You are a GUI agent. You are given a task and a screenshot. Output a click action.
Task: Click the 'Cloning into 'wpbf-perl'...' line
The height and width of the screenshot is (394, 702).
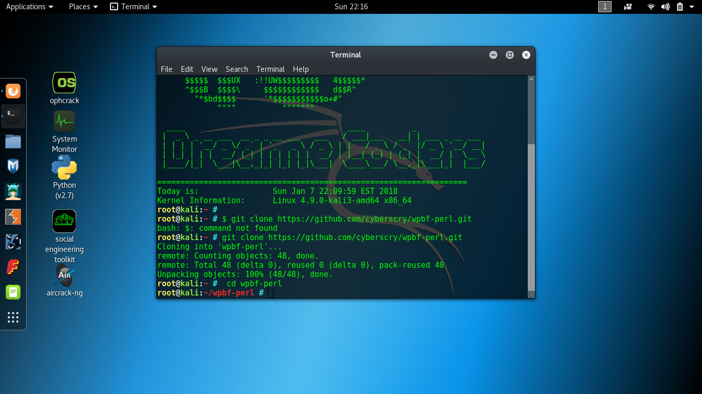click(219, 247)
